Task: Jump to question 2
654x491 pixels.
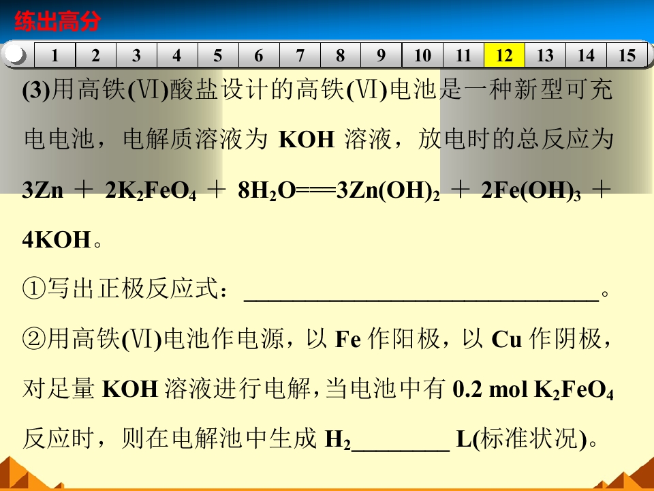Action: (95, 55)
